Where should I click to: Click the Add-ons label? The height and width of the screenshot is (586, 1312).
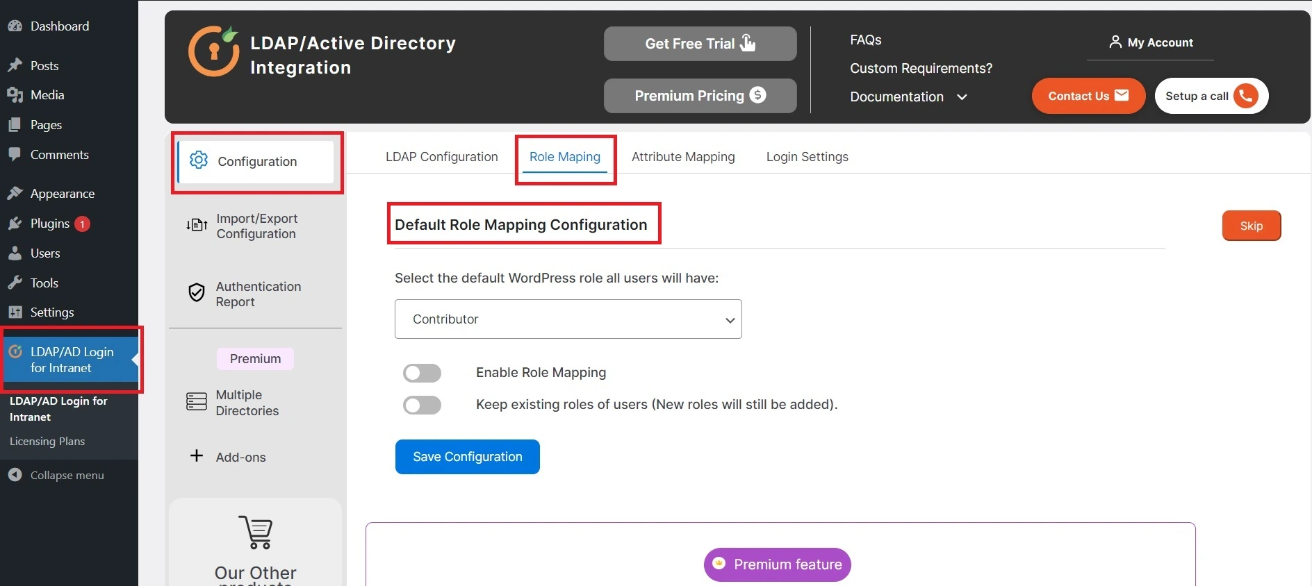point(241,458)
